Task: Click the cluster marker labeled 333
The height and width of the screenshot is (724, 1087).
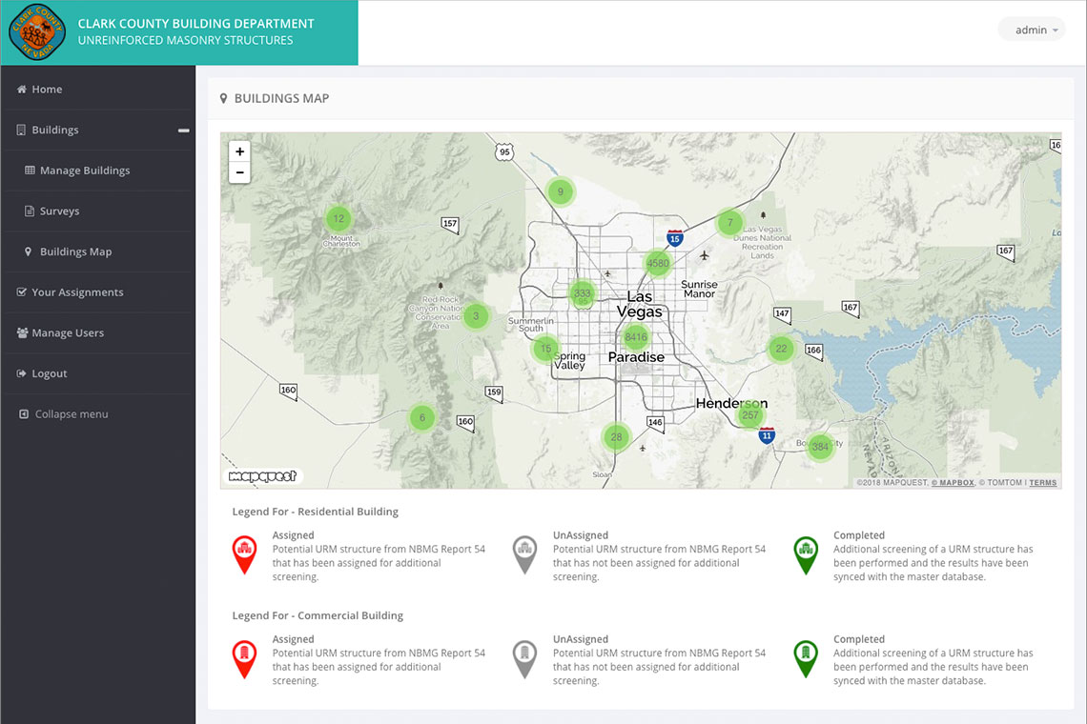Action: click(x=583, y=293)
